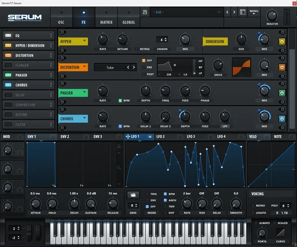This screenshot has width=297, height=247.
Task: Go to the next preset arrow
Action: [x=234, y=12]
